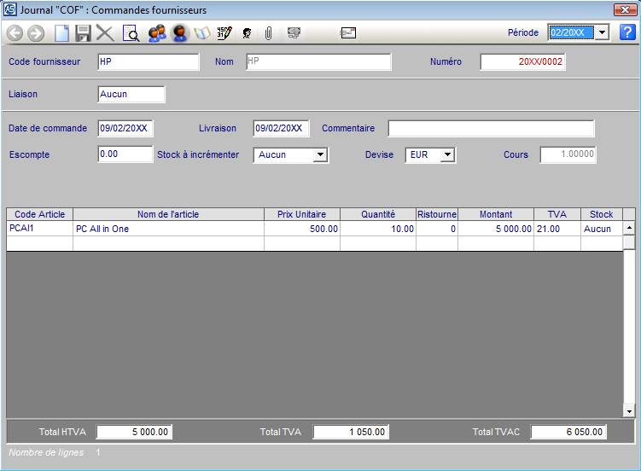641x471 pixels.
Task: Click the envelope icon in toolbar
Action: (347, 33)
